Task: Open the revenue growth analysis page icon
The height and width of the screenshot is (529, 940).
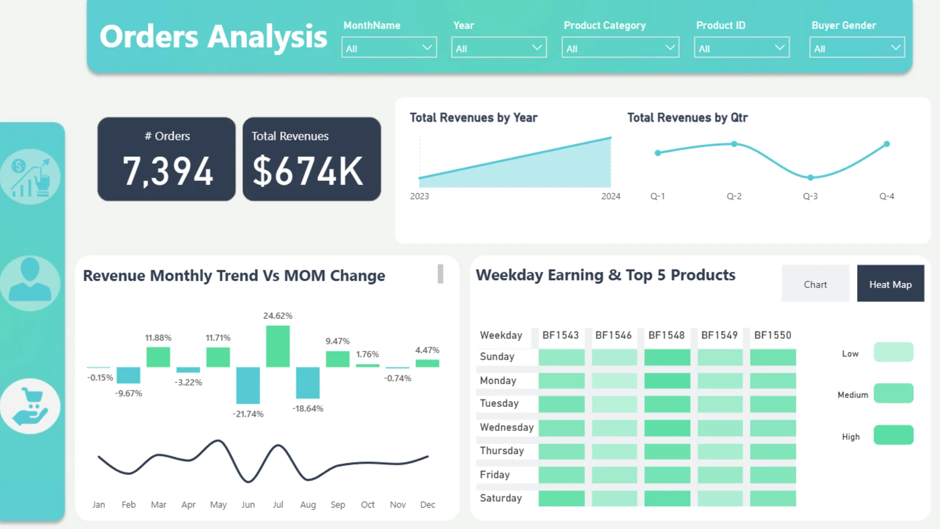Action: [x=30, y=177]
